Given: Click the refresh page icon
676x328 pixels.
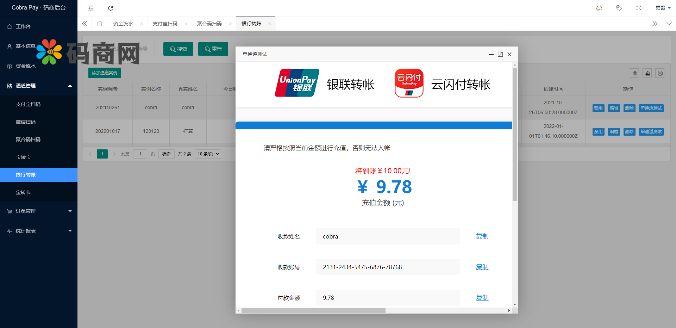Looking at the screenshot, I should pyautogui.click(x=111, y=8).
